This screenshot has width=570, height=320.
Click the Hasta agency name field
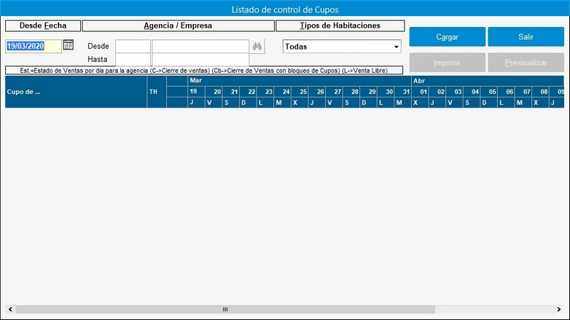pyautogui.click(x=200, y=59)
